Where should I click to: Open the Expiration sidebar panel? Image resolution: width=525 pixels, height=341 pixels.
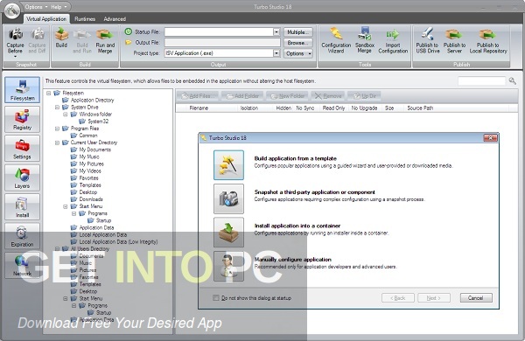[x=22, y=236]
